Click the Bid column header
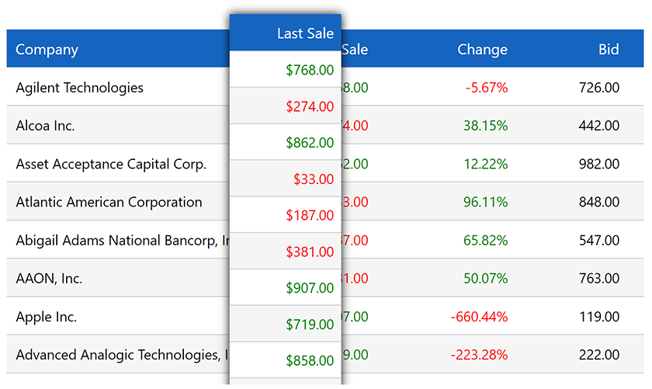 pos(609,50)
